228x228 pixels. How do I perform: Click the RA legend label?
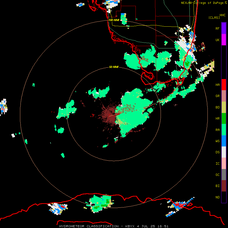217,130
